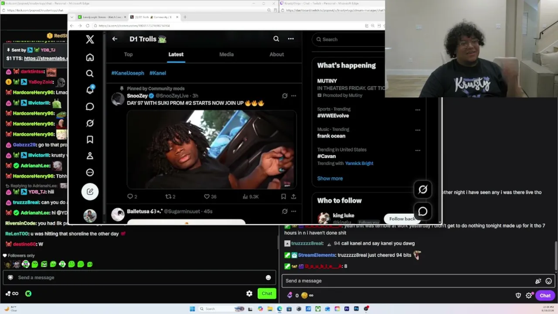Click the X Search box
This screenshot has height=314, width=558.
point(349,39)
